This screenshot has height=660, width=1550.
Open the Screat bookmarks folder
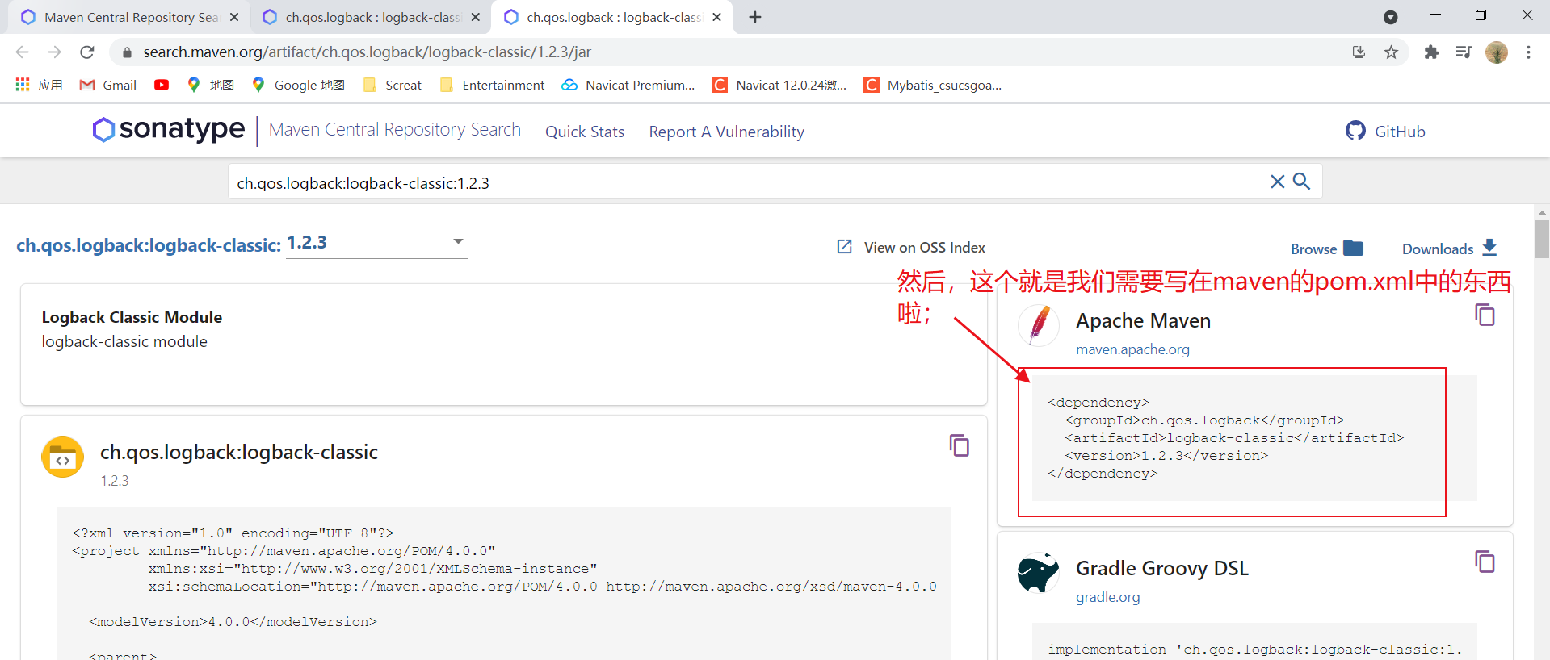point(393,85)
